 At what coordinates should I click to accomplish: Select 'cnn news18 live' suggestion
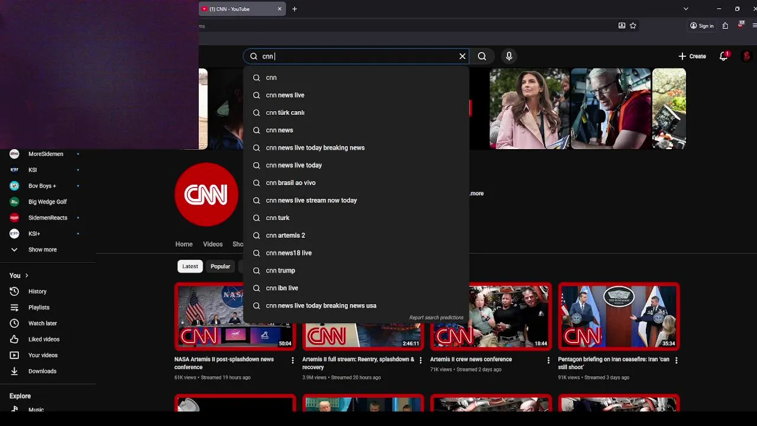[356, 253]
